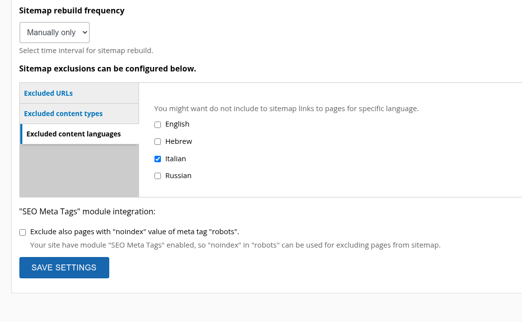Click the 'Select time interval for sitemap rebuild.' help text
Viewport: 522px width, 322px height.
(86, 51)
